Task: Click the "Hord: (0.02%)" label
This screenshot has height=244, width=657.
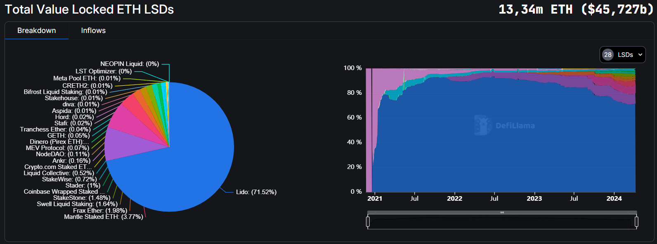Action: [75, 117]
